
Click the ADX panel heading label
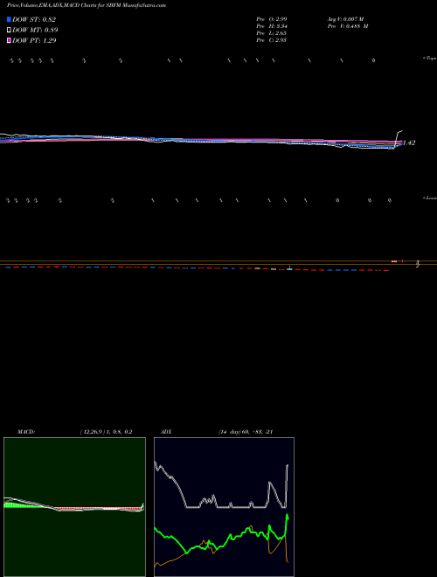(164, 432)
